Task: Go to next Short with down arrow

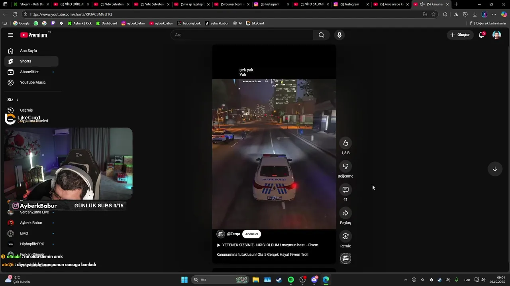Action: 495,169
